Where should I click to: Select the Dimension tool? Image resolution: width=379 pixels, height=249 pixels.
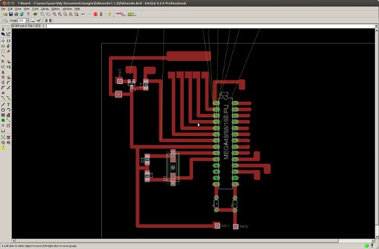(3, 131)
